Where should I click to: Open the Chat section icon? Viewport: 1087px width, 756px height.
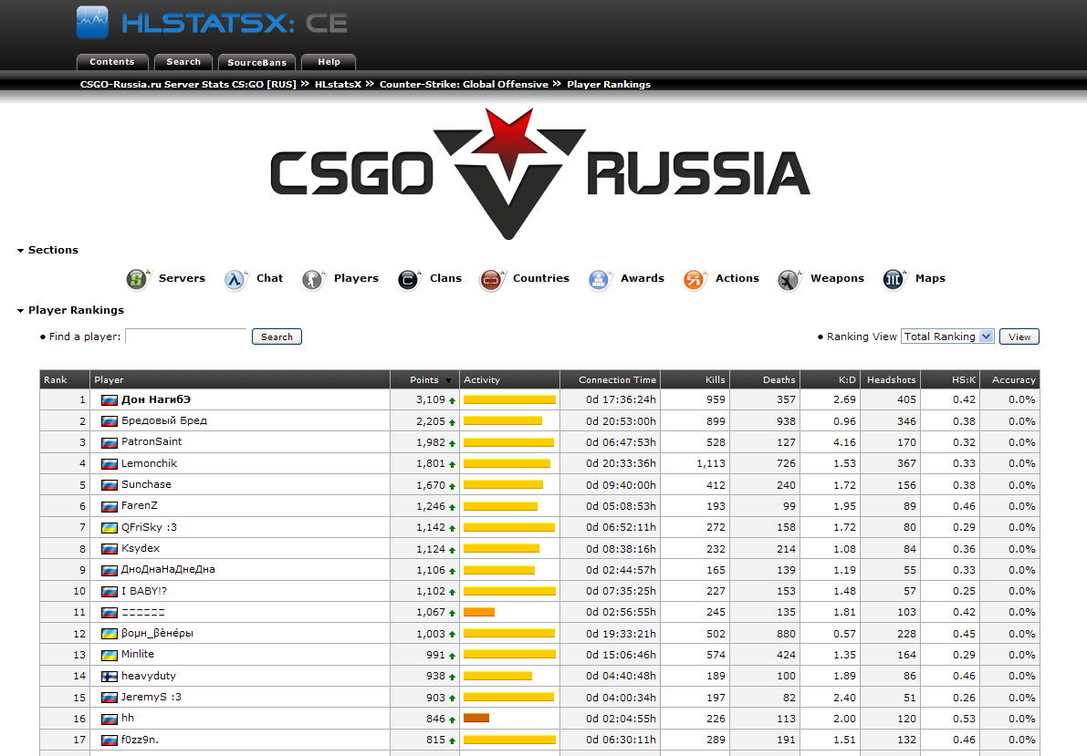coord(235,279)
